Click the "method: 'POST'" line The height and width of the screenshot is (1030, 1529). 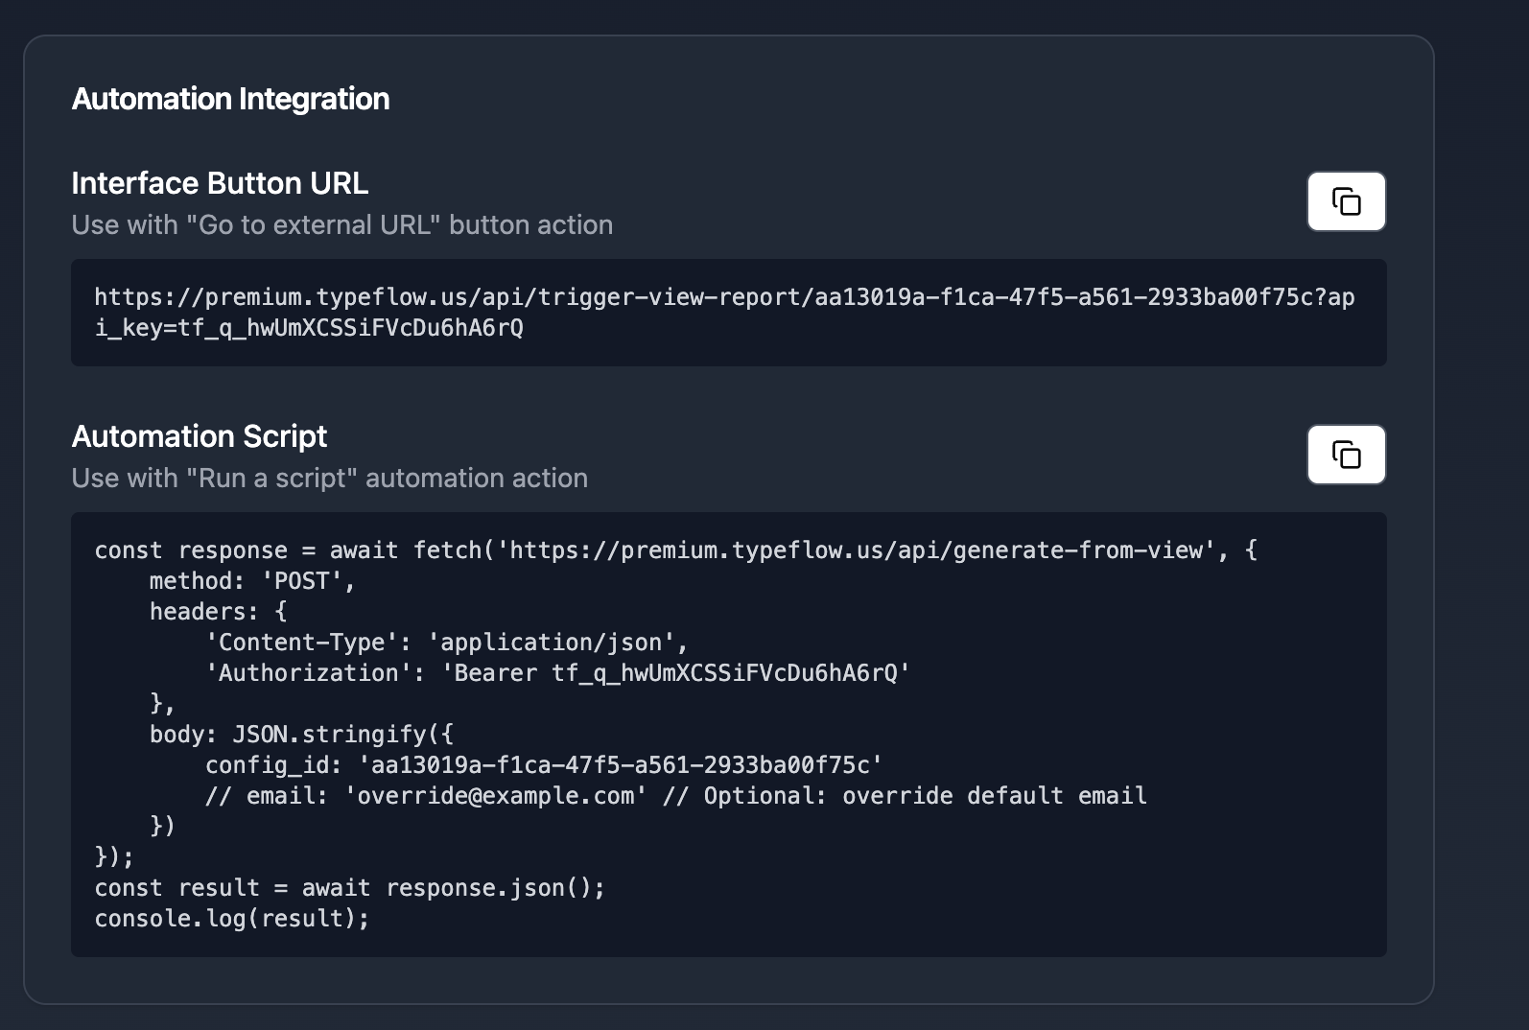(x=252, y=581)
